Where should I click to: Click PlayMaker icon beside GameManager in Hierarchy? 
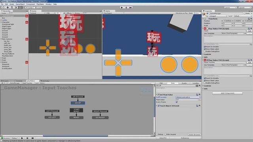coord(26,16)
